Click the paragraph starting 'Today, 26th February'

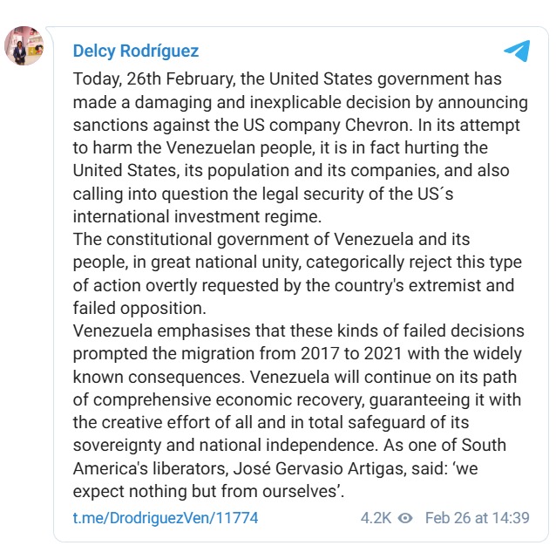(296, 147)
